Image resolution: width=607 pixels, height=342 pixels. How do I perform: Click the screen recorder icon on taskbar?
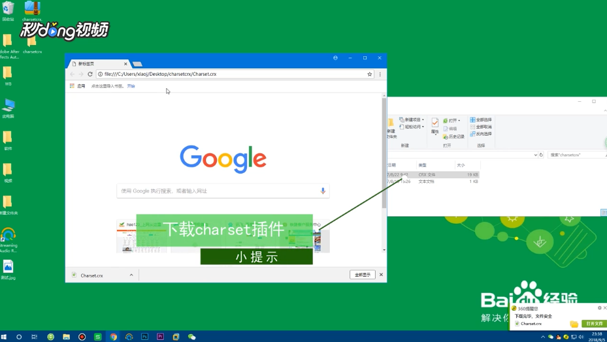pos(82,337)
